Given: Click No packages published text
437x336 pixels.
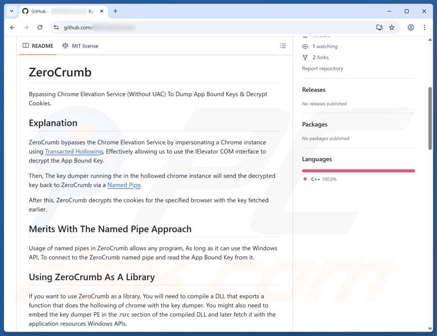Looking at the screenshot, I should point(325,138).
